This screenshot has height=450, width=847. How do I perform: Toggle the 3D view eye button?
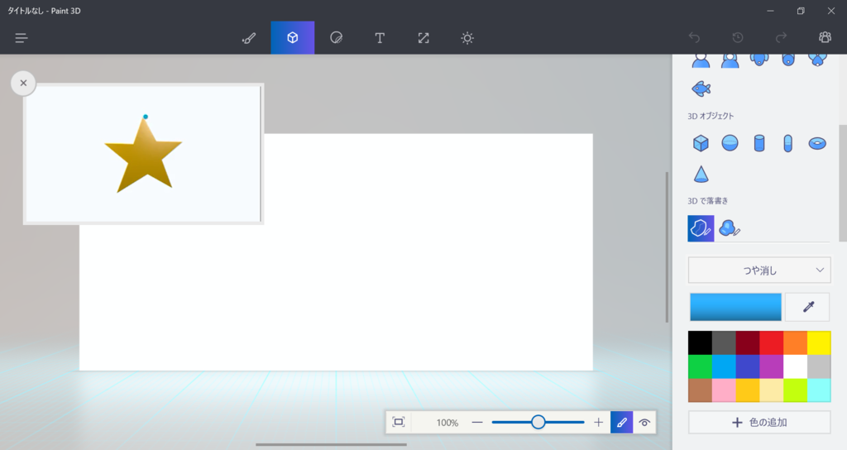tap(644, 423)
